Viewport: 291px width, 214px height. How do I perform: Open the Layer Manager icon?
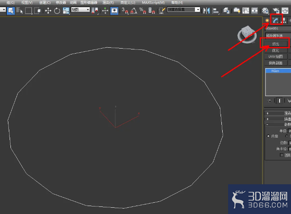coord(226,10)
